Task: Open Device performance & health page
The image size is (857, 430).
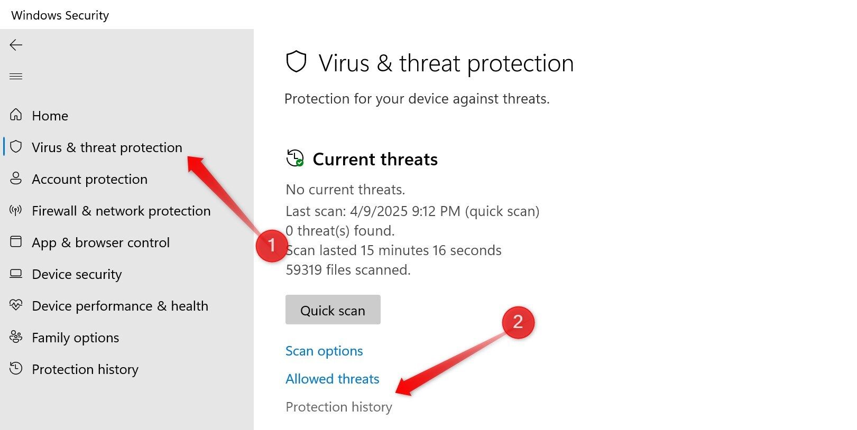Action: [120, 306]
